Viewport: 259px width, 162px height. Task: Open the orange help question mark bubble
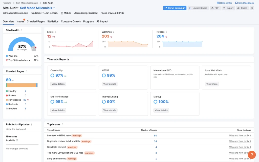point(252,155)
